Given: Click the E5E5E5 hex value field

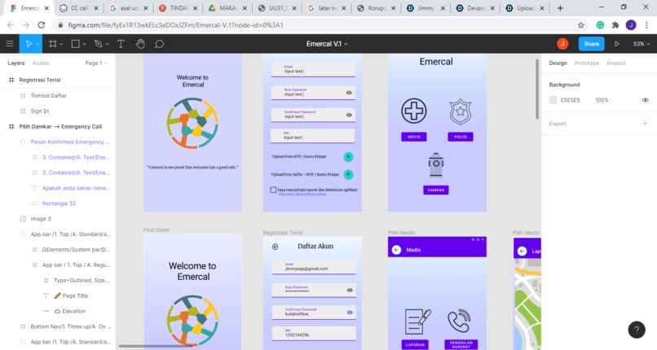Looking at the screenshot, I should (571, 100).
